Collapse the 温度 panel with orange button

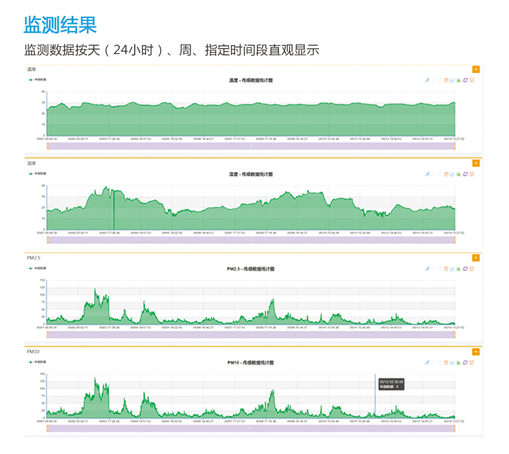475,69
